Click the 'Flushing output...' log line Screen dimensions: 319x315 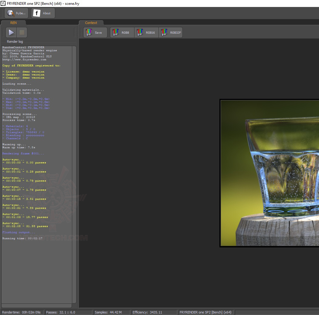[x=19, y=232]
